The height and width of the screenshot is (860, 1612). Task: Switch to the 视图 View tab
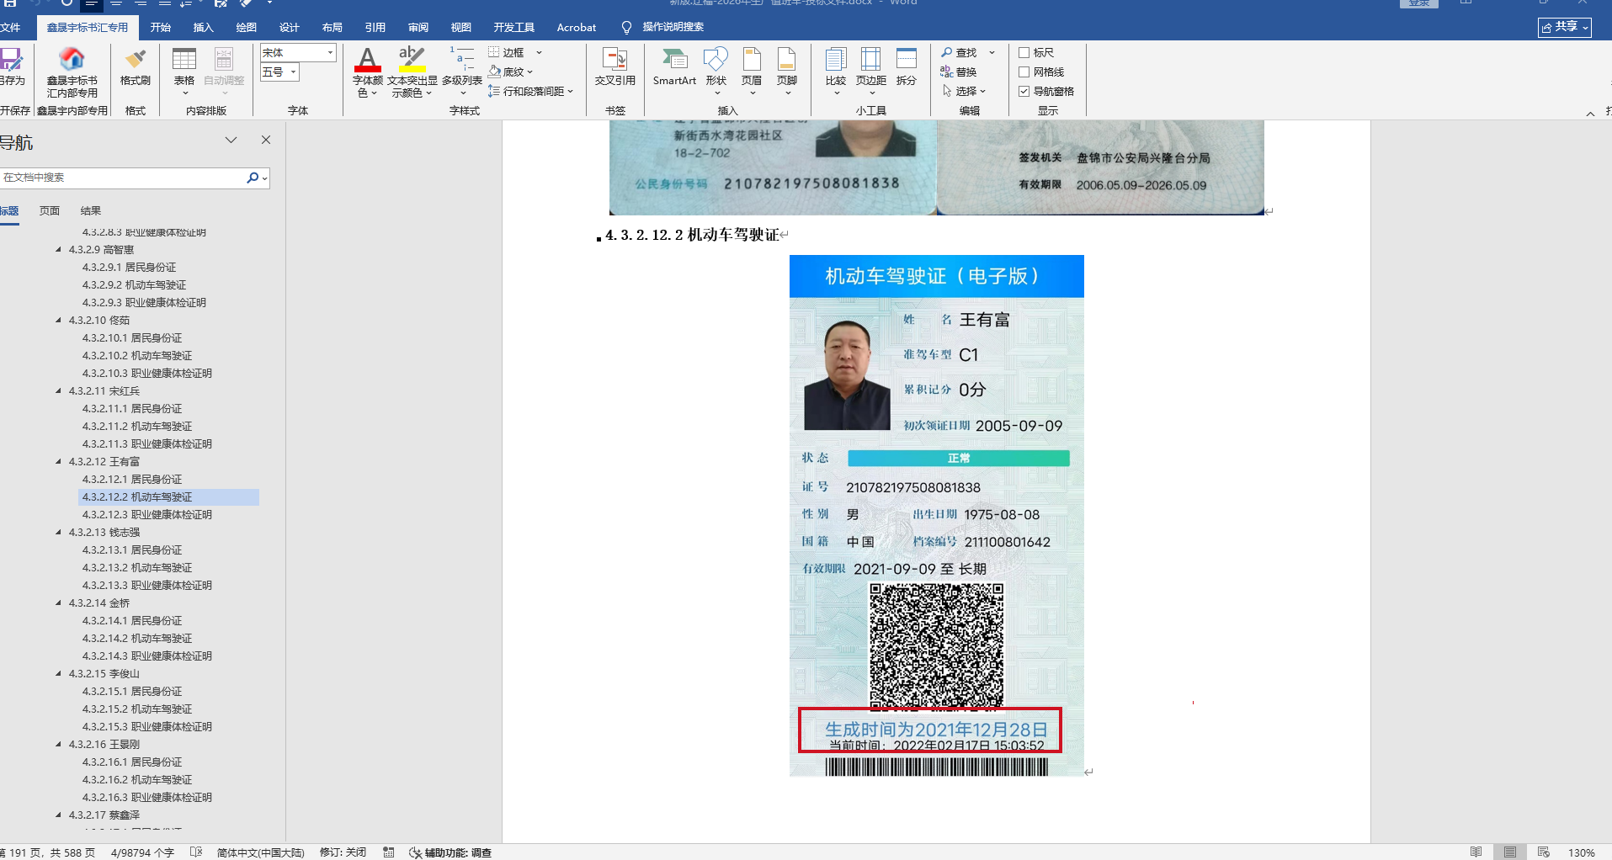pos(460,27)
